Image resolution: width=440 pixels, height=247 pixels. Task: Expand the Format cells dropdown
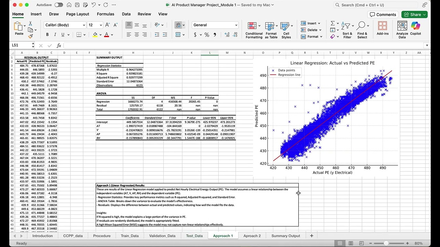[321, 36]
